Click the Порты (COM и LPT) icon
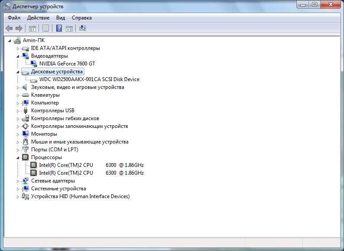This screenshot has height=251, width=344. click(x=26, y=150)
